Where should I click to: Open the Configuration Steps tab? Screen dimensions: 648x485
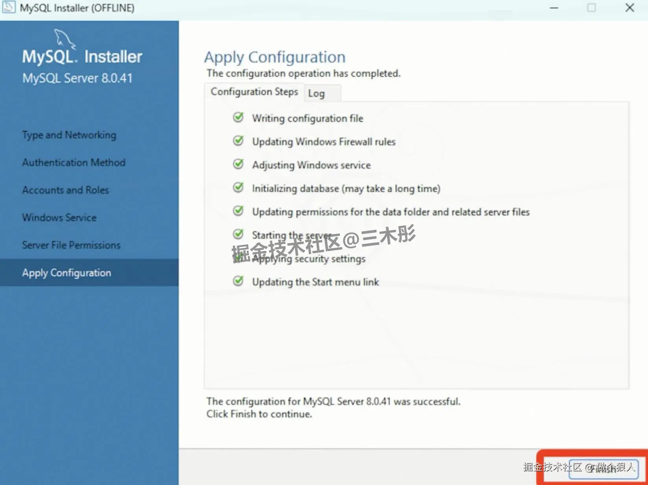pos(254,92)
